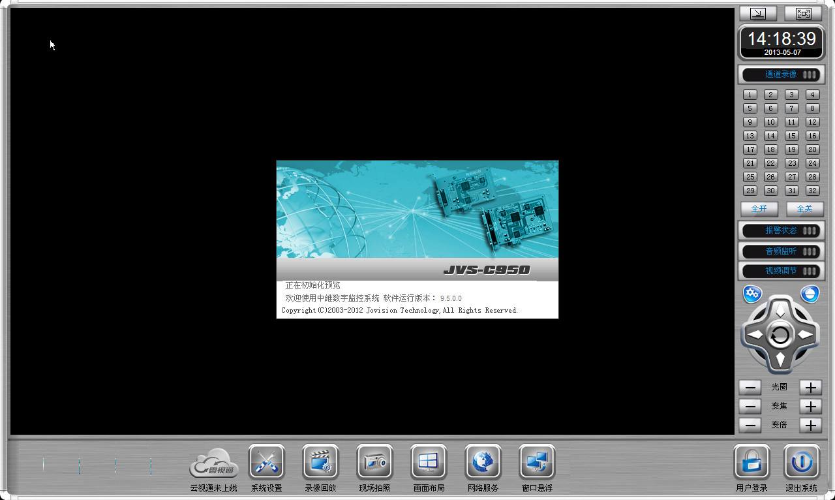Expand the 报警状态 alarm status panel
835x500 pixels.
pyautogui.click(x=782, y=230)
